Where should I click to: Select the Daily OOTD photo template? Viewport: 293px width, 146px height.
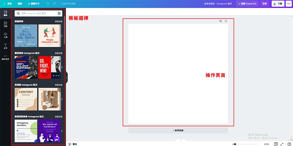pyautogui.click(x=49, y=99)
